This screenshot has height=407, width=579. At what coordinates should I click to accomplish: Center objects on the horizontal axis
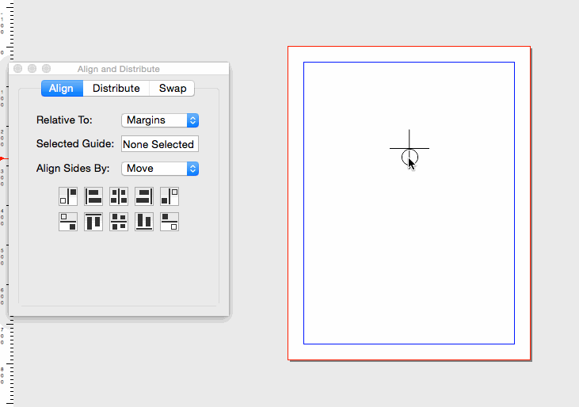click(119, 222)
